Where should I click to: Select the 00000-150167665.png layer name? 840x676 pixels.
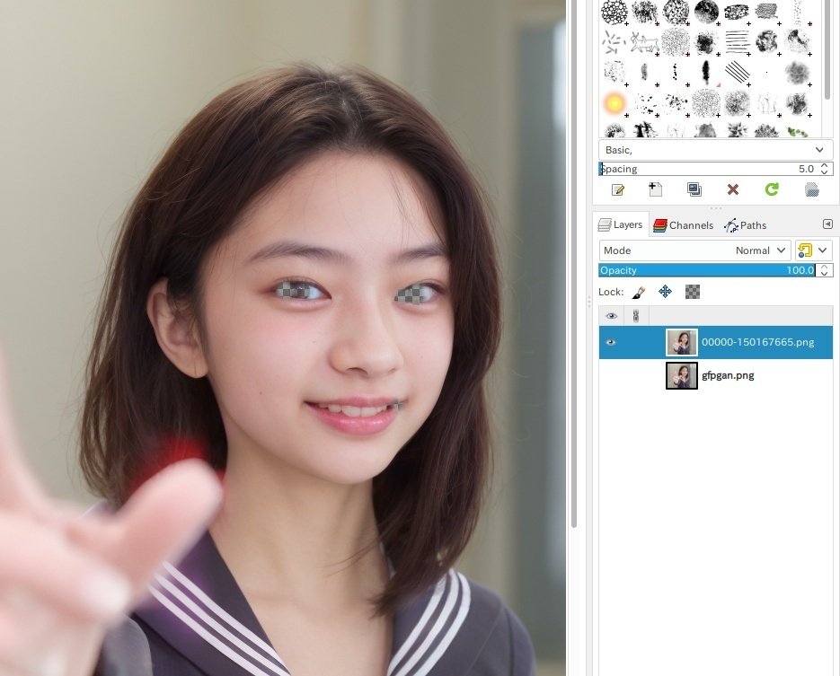757,342
